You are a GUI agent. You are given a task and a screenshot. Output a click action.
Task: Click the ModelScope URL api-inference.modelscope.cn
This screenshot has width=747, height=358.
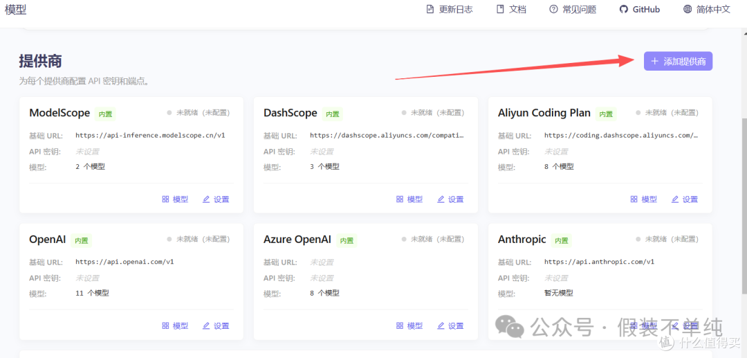point(150,136)
